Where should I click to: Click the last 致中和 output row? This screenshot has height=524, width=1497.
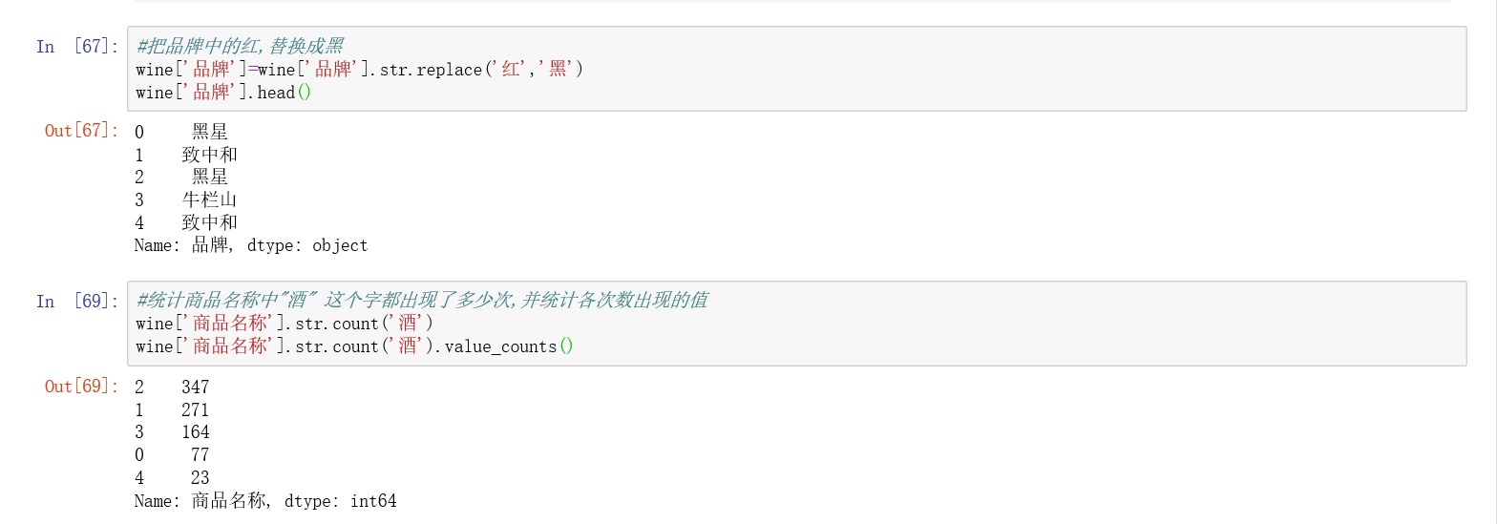pyautogui.click(x=209, y=222)
